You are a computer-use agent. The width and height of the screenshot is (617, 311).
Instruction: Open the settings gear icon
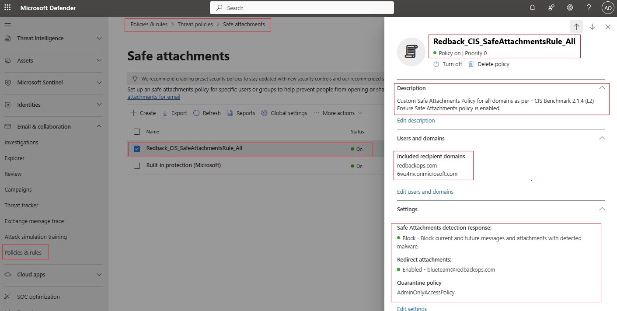570,7
